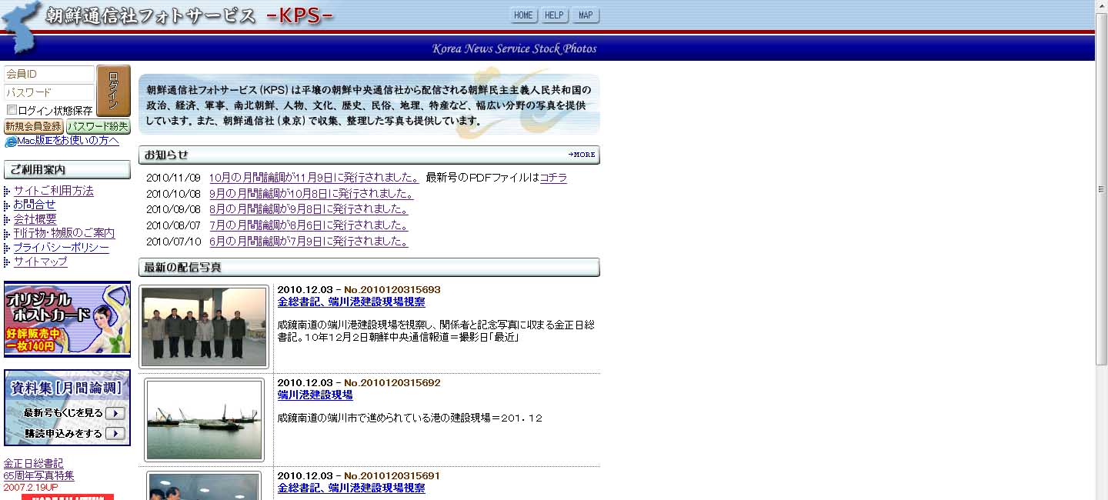Click the 会員ID input field

(49, 75)
